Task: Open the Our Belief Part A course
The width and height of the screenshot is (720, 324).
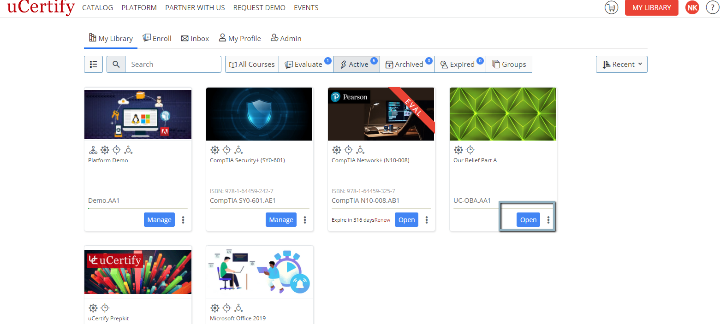Action: point(528,220)
